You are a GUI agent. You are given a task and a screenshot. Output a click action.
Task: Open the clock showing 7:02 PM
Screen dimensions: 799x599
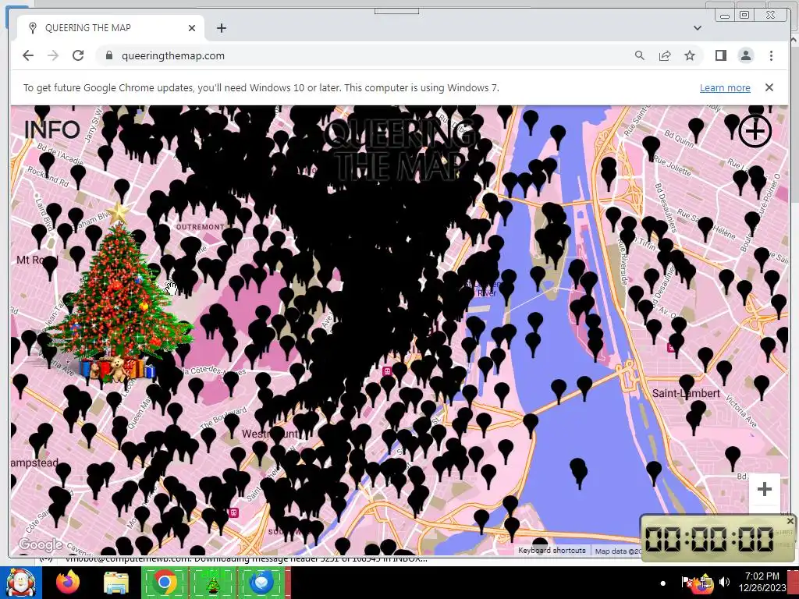[762, 582]
